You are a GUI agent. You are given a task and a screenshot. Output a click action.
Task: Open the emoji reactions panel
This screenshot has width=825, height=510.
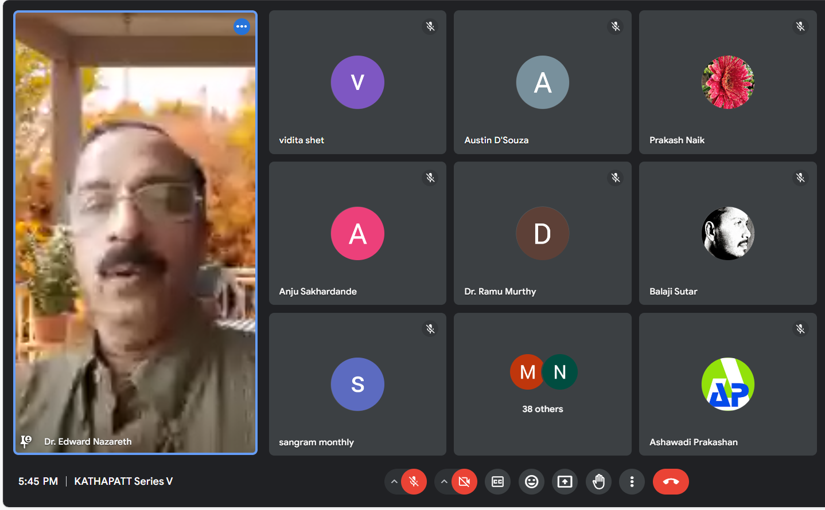531,482
